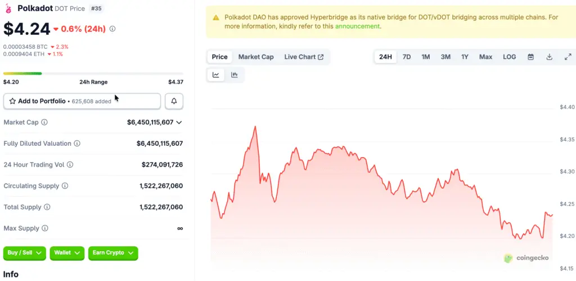Screen dimensions: 576x281
Task: Download the chart data
Action: (x=549, y=57)
